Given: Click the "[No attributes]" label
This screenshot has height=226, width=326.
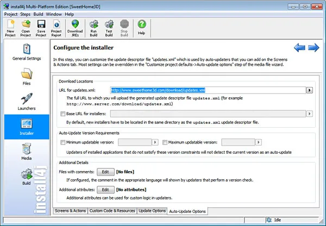Looking at the screenshot, I should 131,190.
